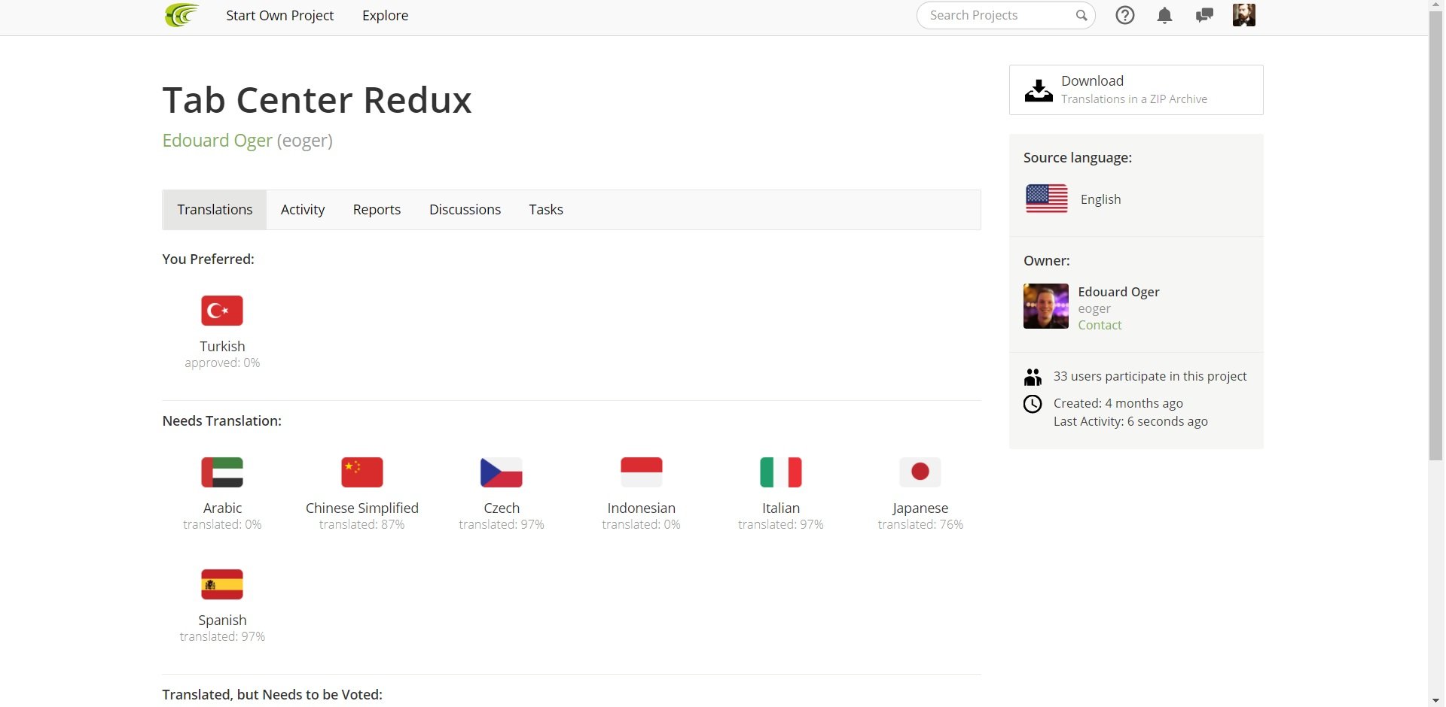Open the help question mark icon
The width and height of the screenshot is (1446, 707).
[x=1125, y=15]
